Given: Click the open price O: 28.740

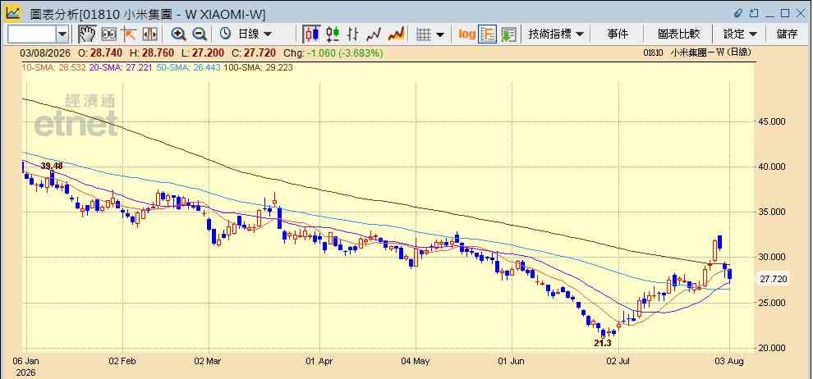Looking at the screenshot, I should tap(100, 53).
